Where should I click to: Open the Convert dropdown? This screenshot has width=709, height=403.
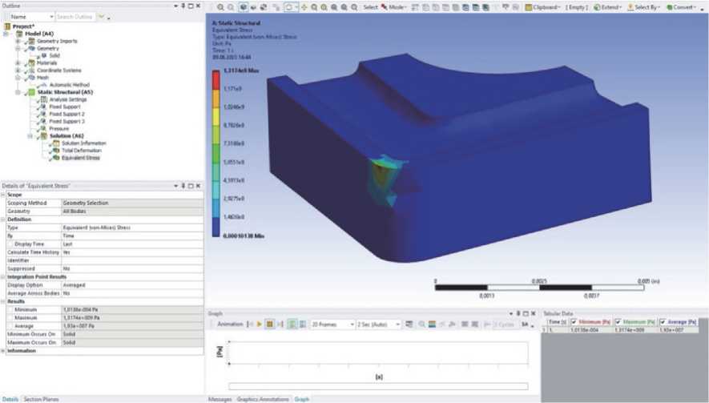(x=682, y=7)
